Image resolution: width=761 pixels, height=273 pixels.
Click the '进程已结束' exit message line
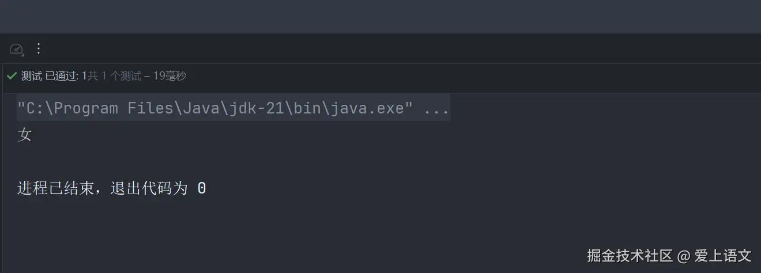click(112, 188)
